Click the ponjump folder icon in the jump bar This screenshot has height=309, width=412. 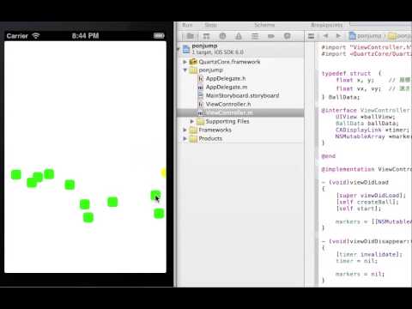pos(392,36)
